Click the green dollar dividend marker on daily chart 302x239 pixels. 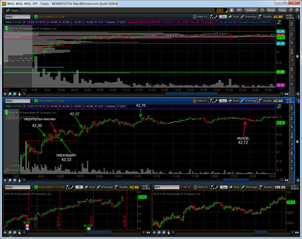point(89,229)
